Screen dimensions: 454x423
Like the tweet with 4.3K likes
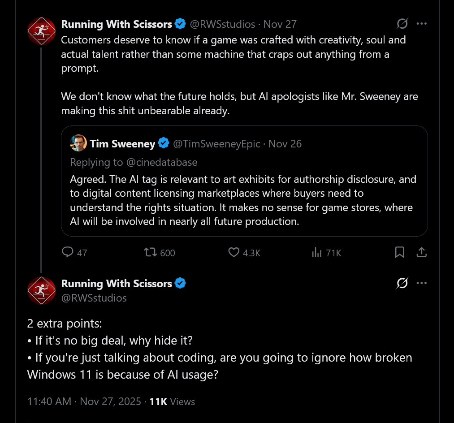pyautogui.click(x=234, y=253)
